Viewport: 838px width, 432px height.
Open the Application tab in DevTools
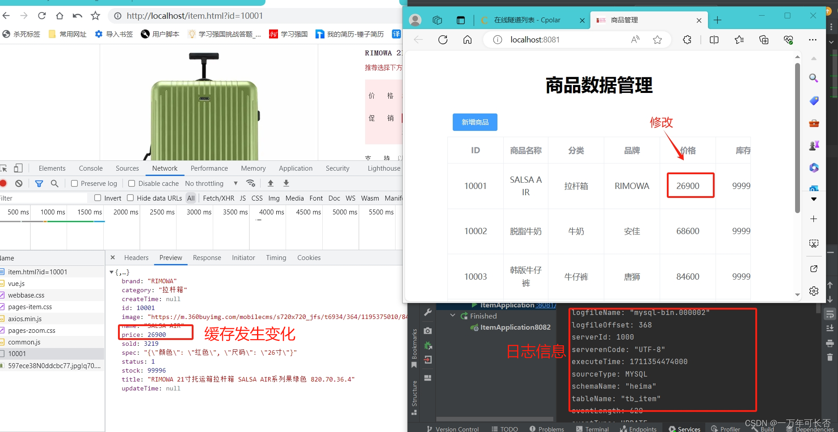point(296,168)
